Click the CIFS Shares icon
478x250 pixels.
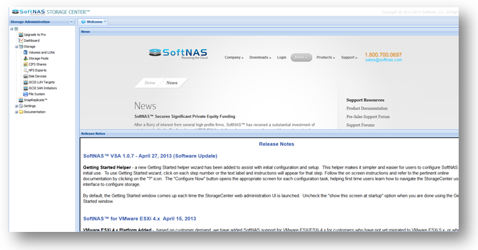25,64
